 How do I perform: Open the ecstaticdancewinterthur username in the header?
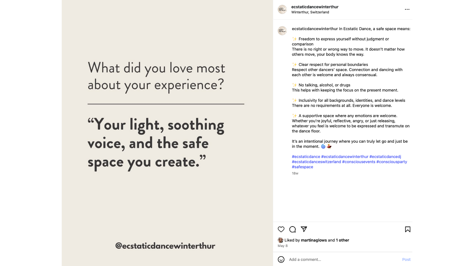click(x=315, y=7)
